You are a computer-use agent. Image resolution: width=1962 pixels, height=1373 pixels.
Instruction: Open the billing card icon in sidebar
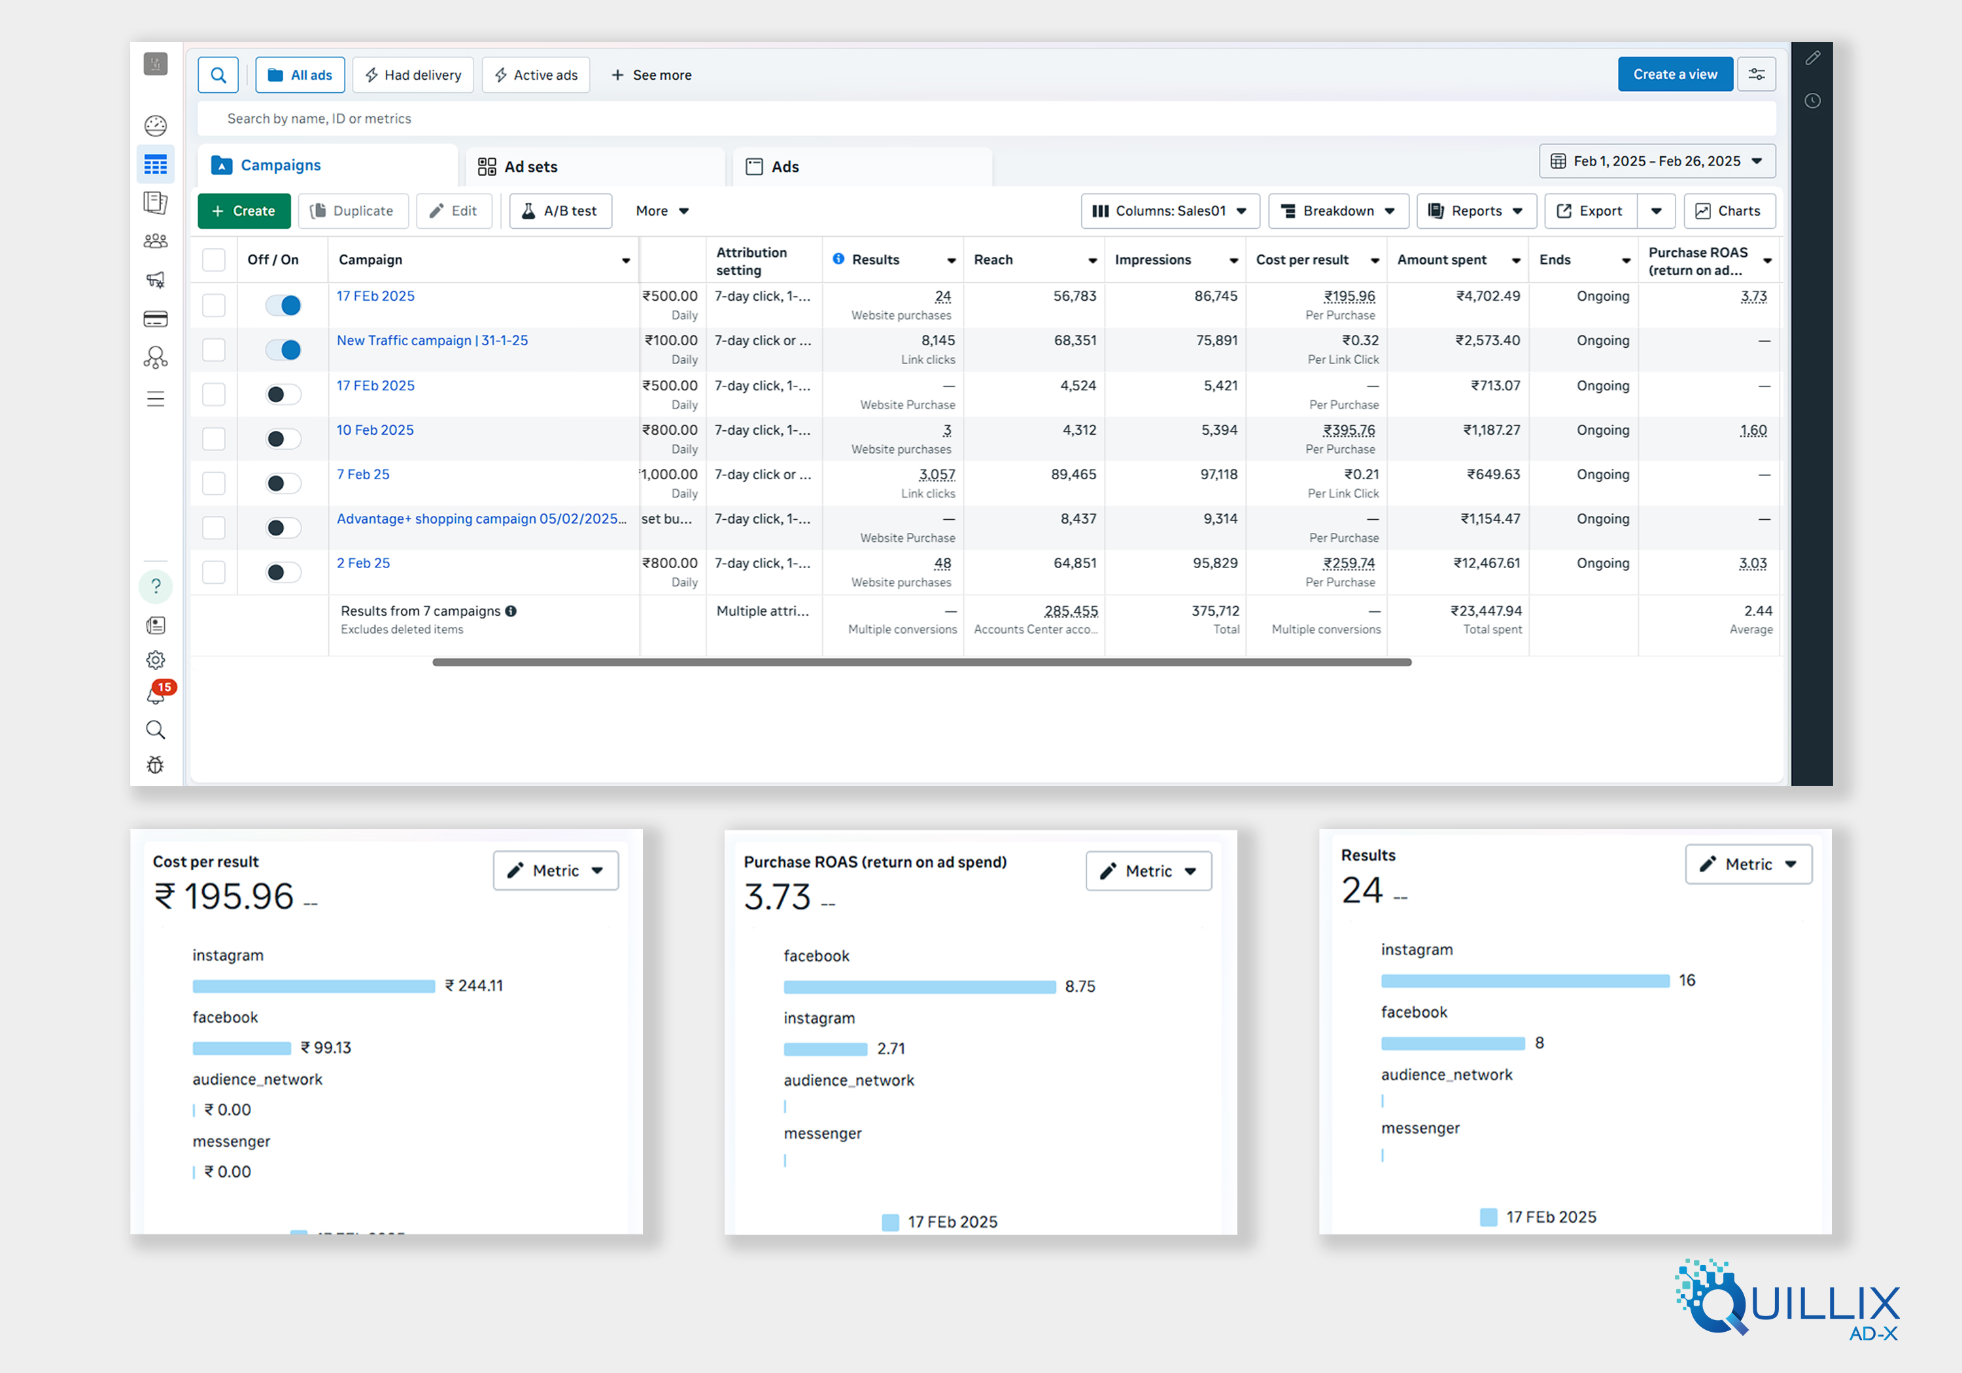[x=156, y=318]
